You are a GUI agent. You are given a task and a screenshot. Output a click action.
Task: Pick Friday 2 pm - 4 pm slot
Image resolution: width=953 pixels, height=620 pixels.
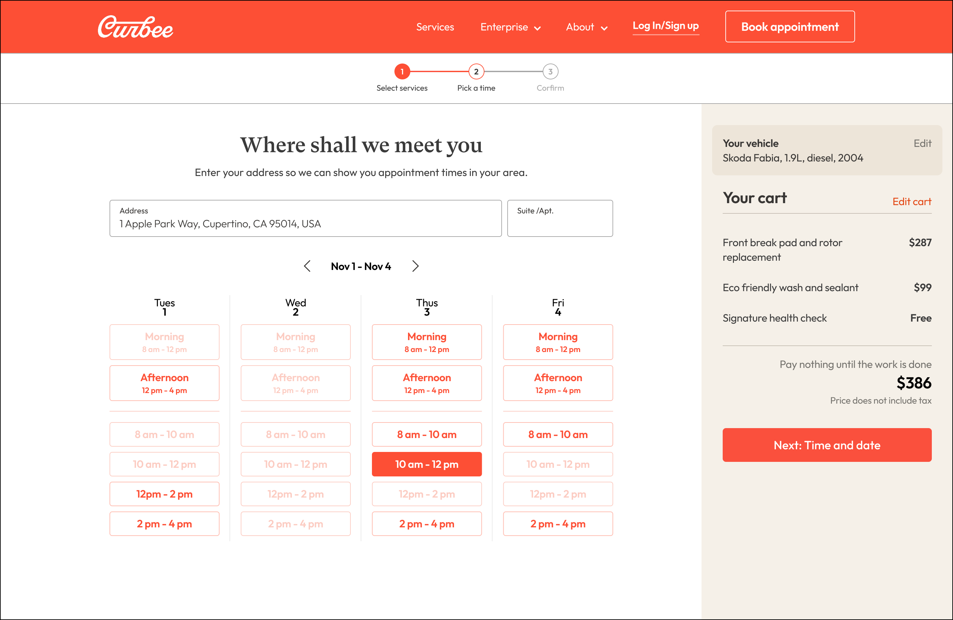(558, 523)
